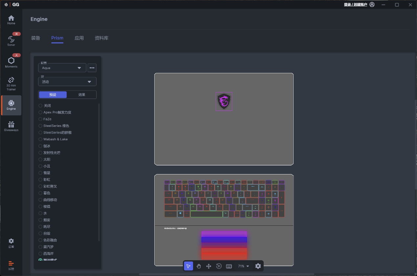The image size is (417, 276).
Task: Open the 71% zoom level dropdown
Action: coord(243,266)
